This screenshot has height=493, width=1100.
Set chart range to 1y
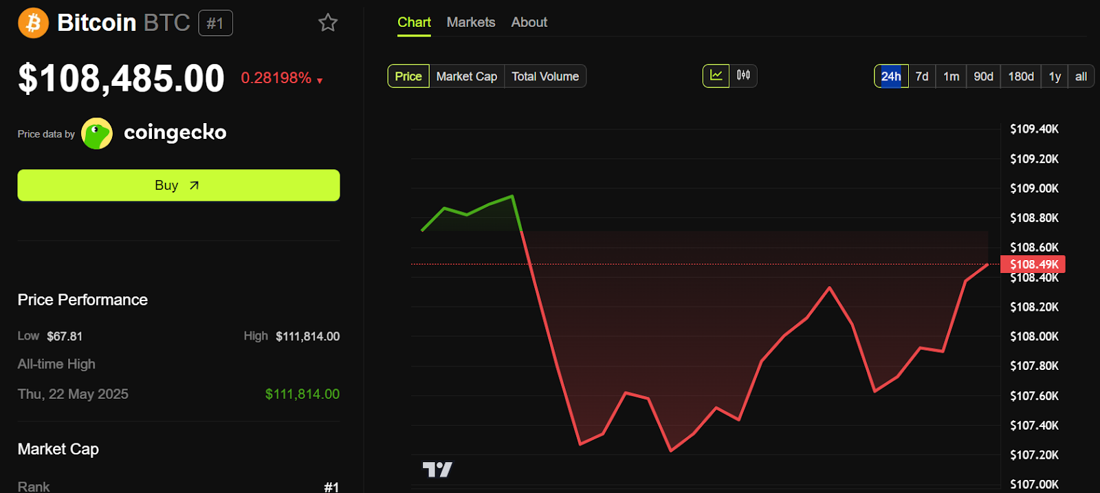tap(1055, 76)
